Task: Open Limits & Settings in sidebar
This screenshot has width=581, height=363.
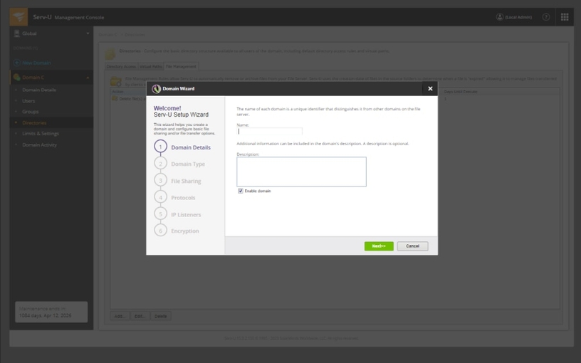Action: [x=41, y=133]
